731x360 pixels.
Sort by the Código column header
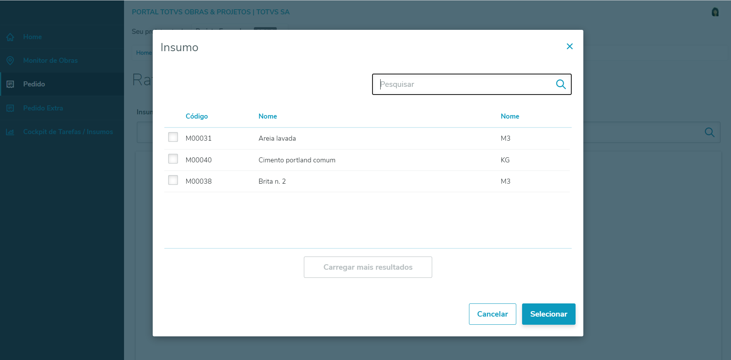point(197,116)
